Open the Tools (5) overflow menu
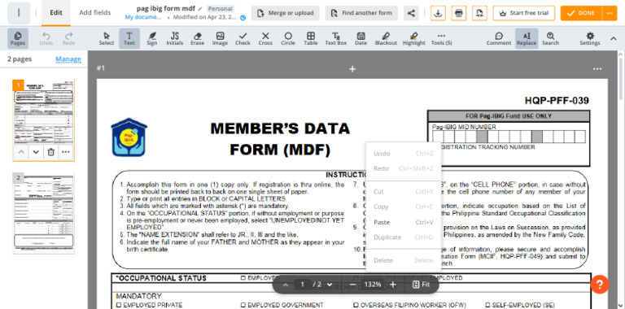 click(441, 39)
